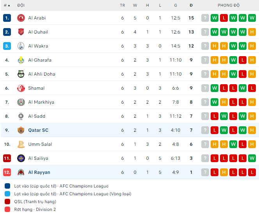Click the dark blue AFC Champions League legend swatch
This screenshot has width=259, height=214.
point(7,186)
